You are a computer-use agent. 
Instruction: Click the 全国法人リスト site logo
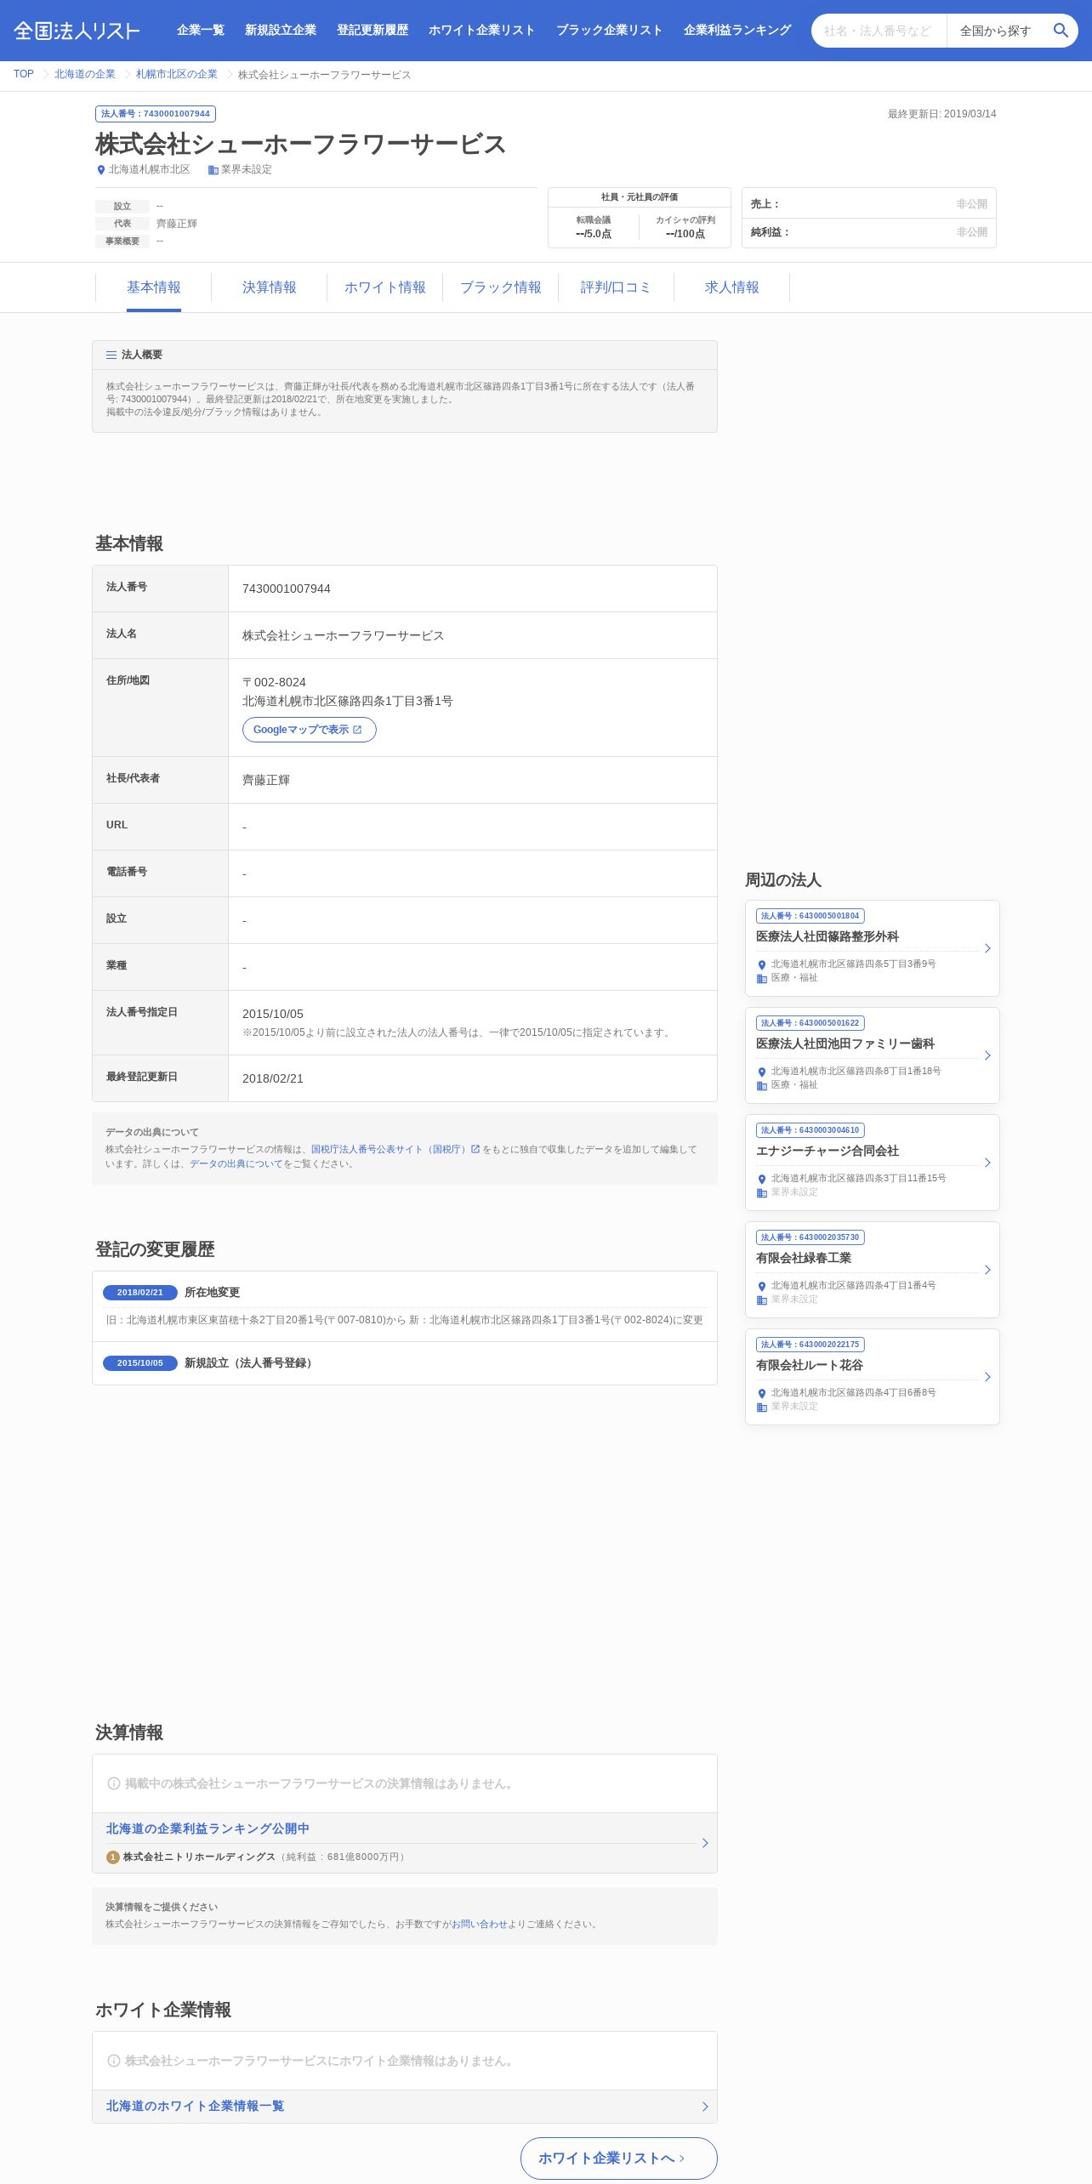tap(77, 31)
